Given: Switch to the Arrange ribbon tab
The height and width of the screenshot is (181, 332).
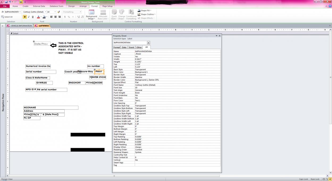Looking at the screenshot, I should tap(83, 6).
